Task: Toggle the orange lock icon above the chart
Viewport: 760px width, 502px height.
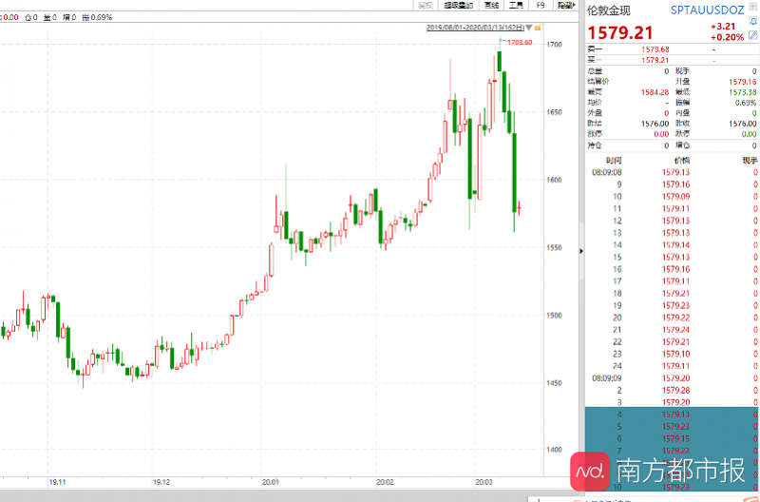Action: [x=538, y=29]
